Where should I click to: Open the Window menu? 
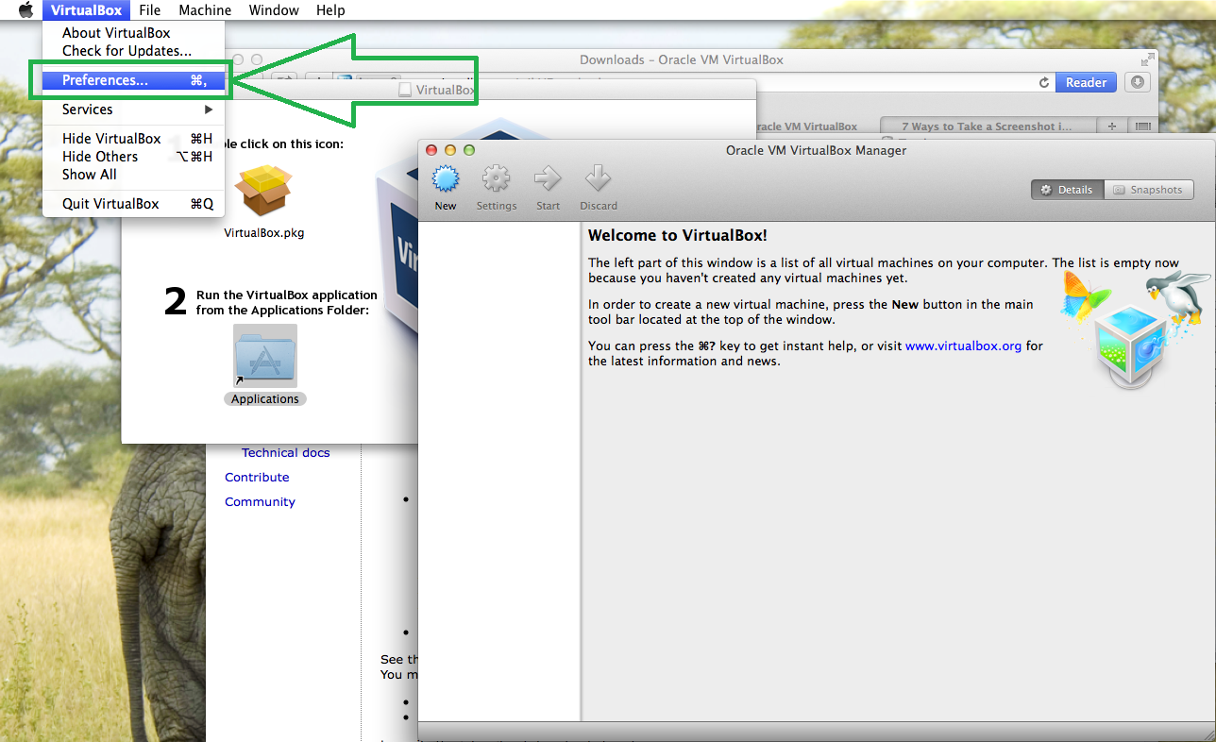coord(274,10)
